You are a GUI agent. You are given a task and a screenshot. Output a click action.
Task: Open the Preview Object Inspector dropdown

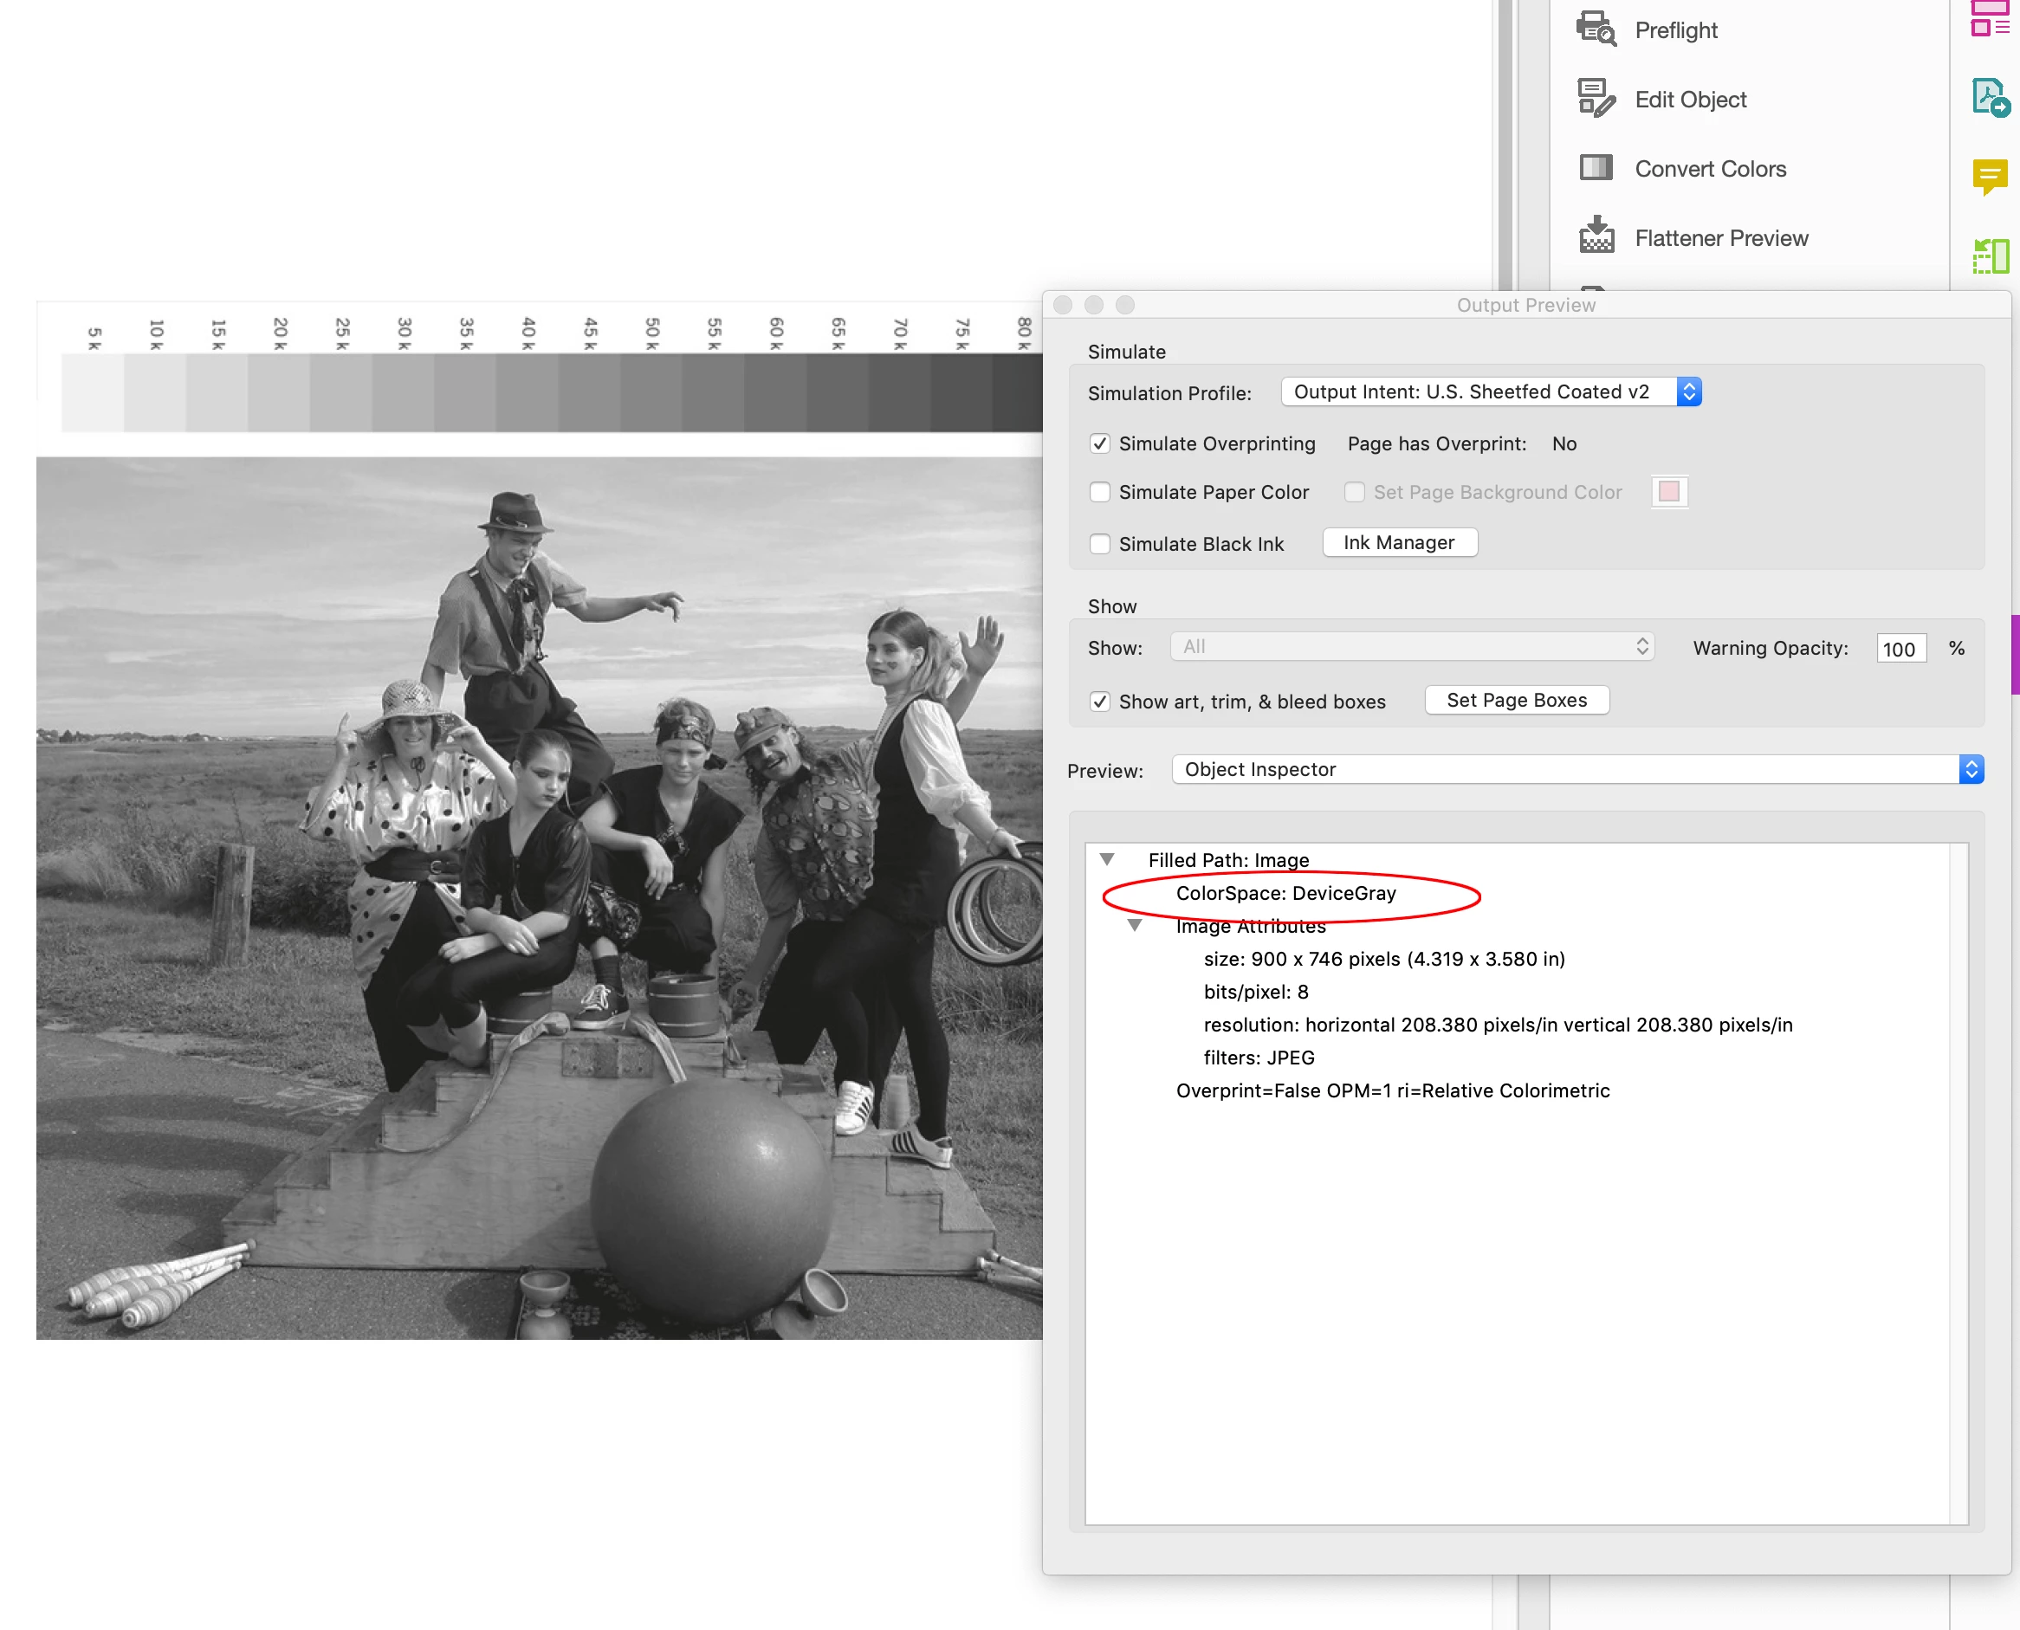1577,770
